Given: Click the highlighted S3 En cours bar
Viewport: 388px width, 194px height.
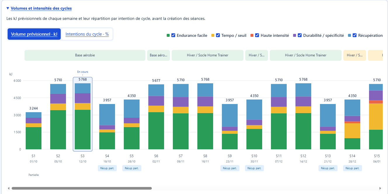Looking at the screenshot, I should click(x=83, y=116).
